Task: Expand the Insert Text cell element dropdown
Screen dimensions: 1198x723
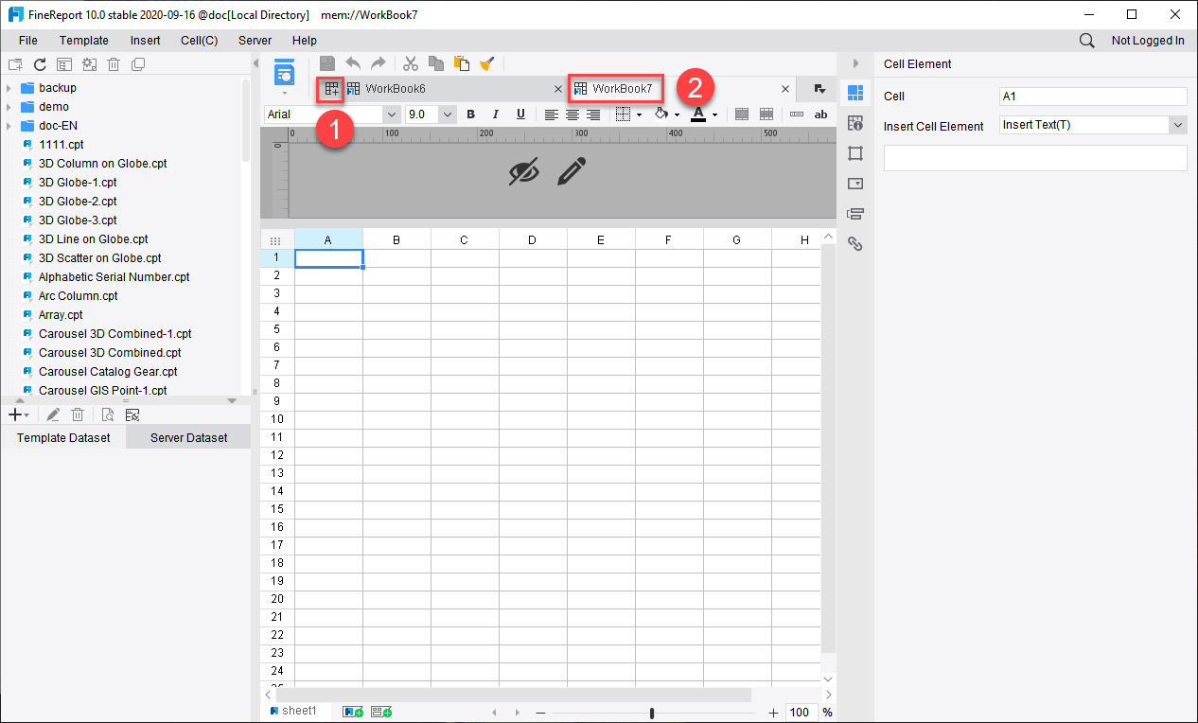Action: pos(1178,124)
